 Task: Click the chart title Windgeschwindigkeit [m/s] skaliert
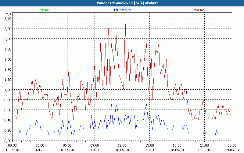[x=122, y=3]
